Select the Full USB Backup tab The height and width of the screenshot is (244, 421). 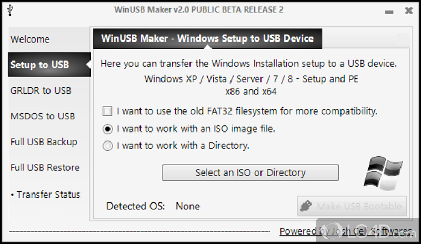click(44, 142)
